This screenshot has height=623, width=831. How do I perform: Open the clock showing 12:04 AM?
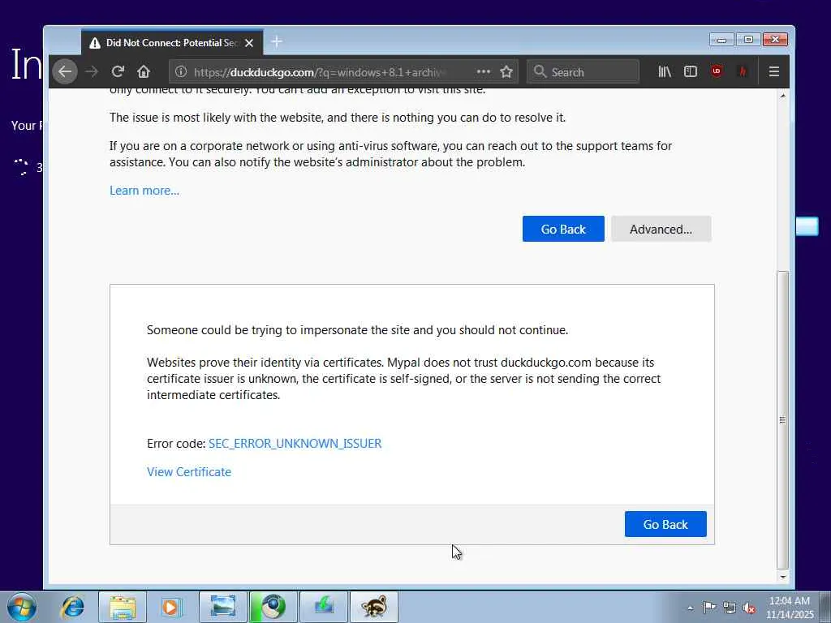[790, 607]
